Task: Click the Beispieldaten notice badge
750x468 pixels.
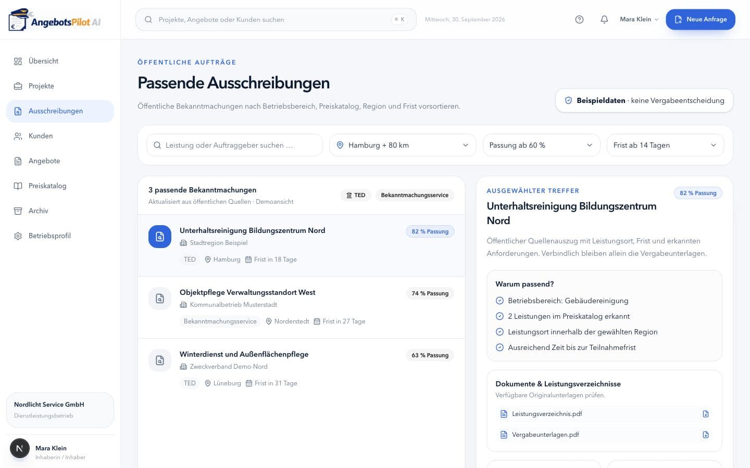Action: pyautogui.click(x=644, y=100)
